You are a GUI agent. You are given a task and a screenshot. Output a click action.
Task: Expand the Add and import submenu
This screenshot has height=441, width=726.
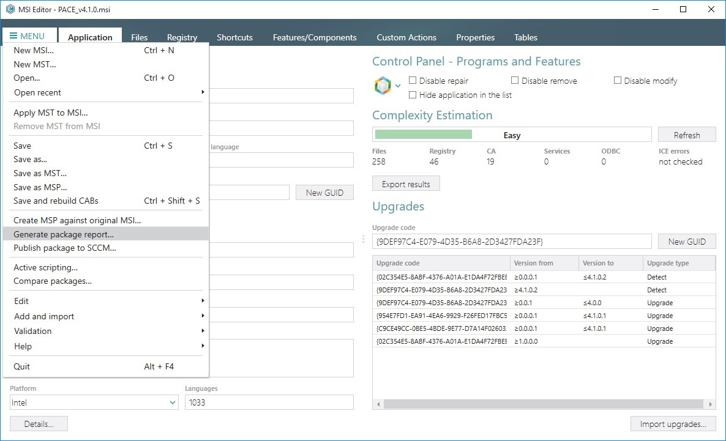(105, 316)
